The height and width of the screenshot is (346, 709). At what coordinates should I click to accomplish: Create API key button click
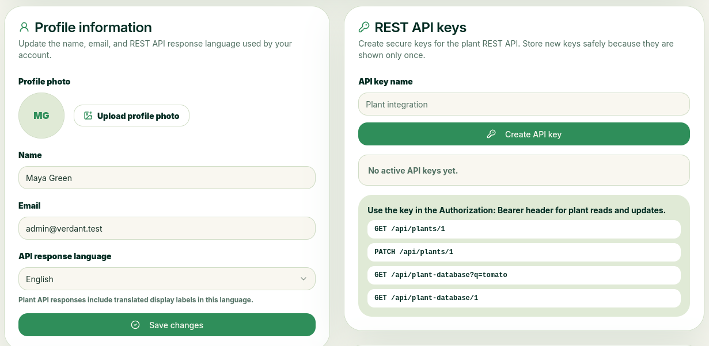(524, 134)
